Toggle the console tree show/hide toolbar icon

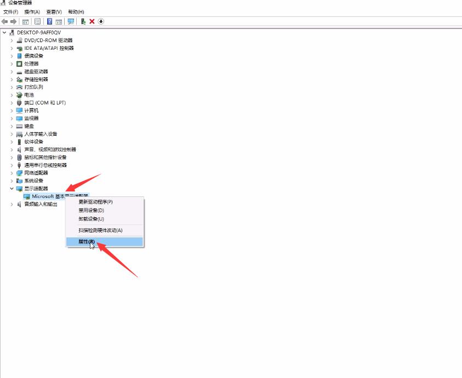pos(26,21)
